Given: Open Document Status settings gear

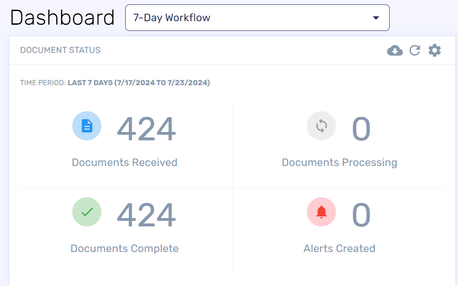Looking at the screenshot, I should 435,50.
